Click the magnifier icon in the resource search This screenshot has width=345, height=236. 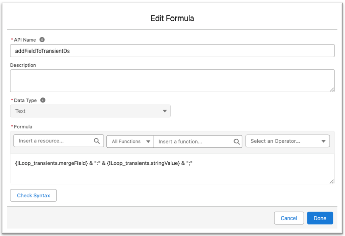tap(97, 141)
